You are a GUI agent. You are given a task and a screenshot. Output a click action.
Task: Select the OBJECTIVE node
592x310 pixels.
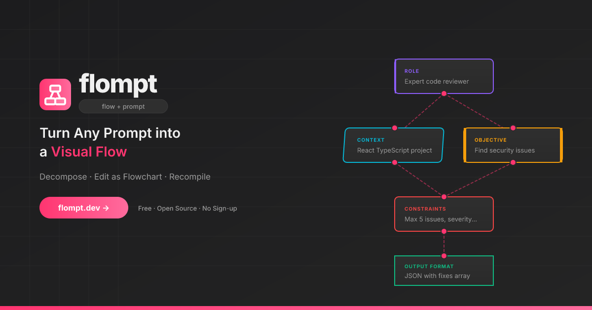513,145
